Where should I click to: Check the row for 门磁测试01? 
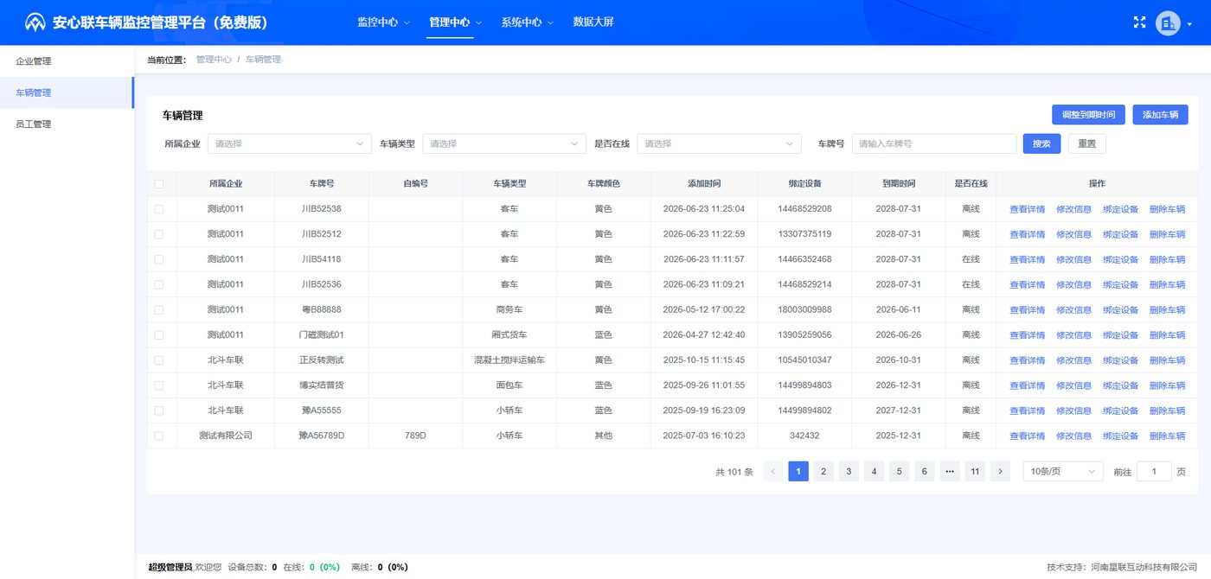pyautogui.click(x=158, y=334)
